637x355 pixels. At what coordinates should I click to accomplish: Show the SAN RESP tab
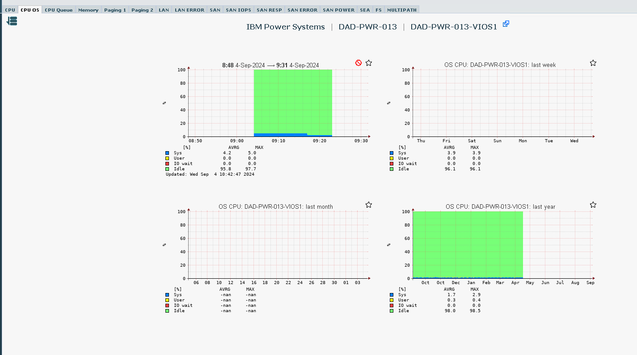coord(269,10)
